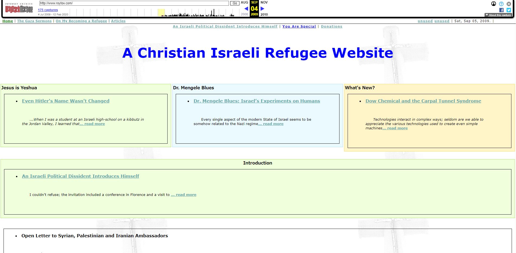Open the Donations link
Image resolution: width=516 pixels, height=253 pixels.
coord(331,27)
